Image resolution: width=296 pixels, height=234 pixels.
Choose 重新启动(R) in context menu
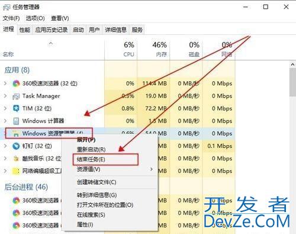[x=91, y=149]
